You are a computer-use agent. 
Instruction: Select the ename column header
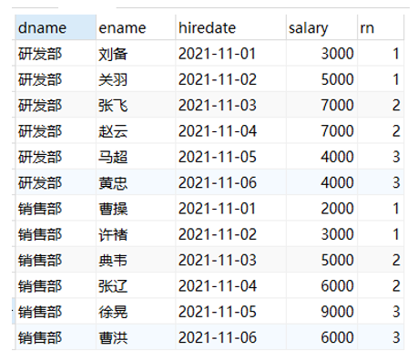(x=136, y=27)
